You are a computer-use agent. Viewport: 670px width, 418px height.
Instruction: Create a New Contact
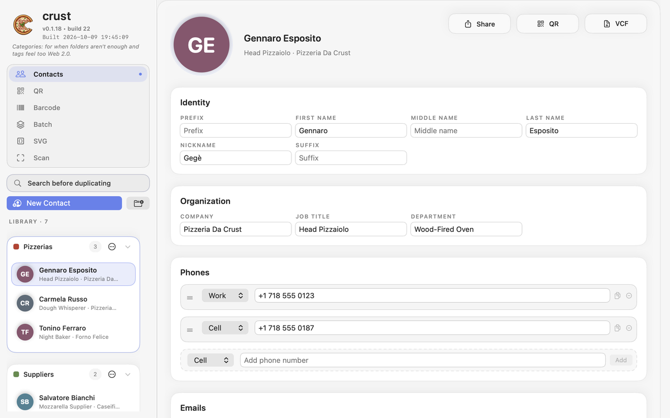pos(64,203)
